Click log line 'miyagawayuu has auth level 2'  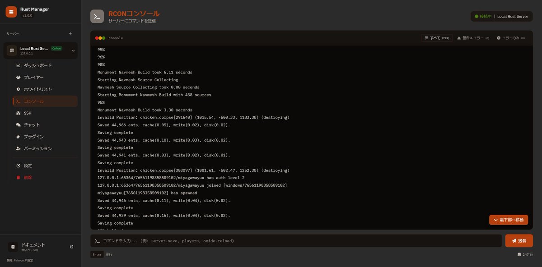click(171, 178)
